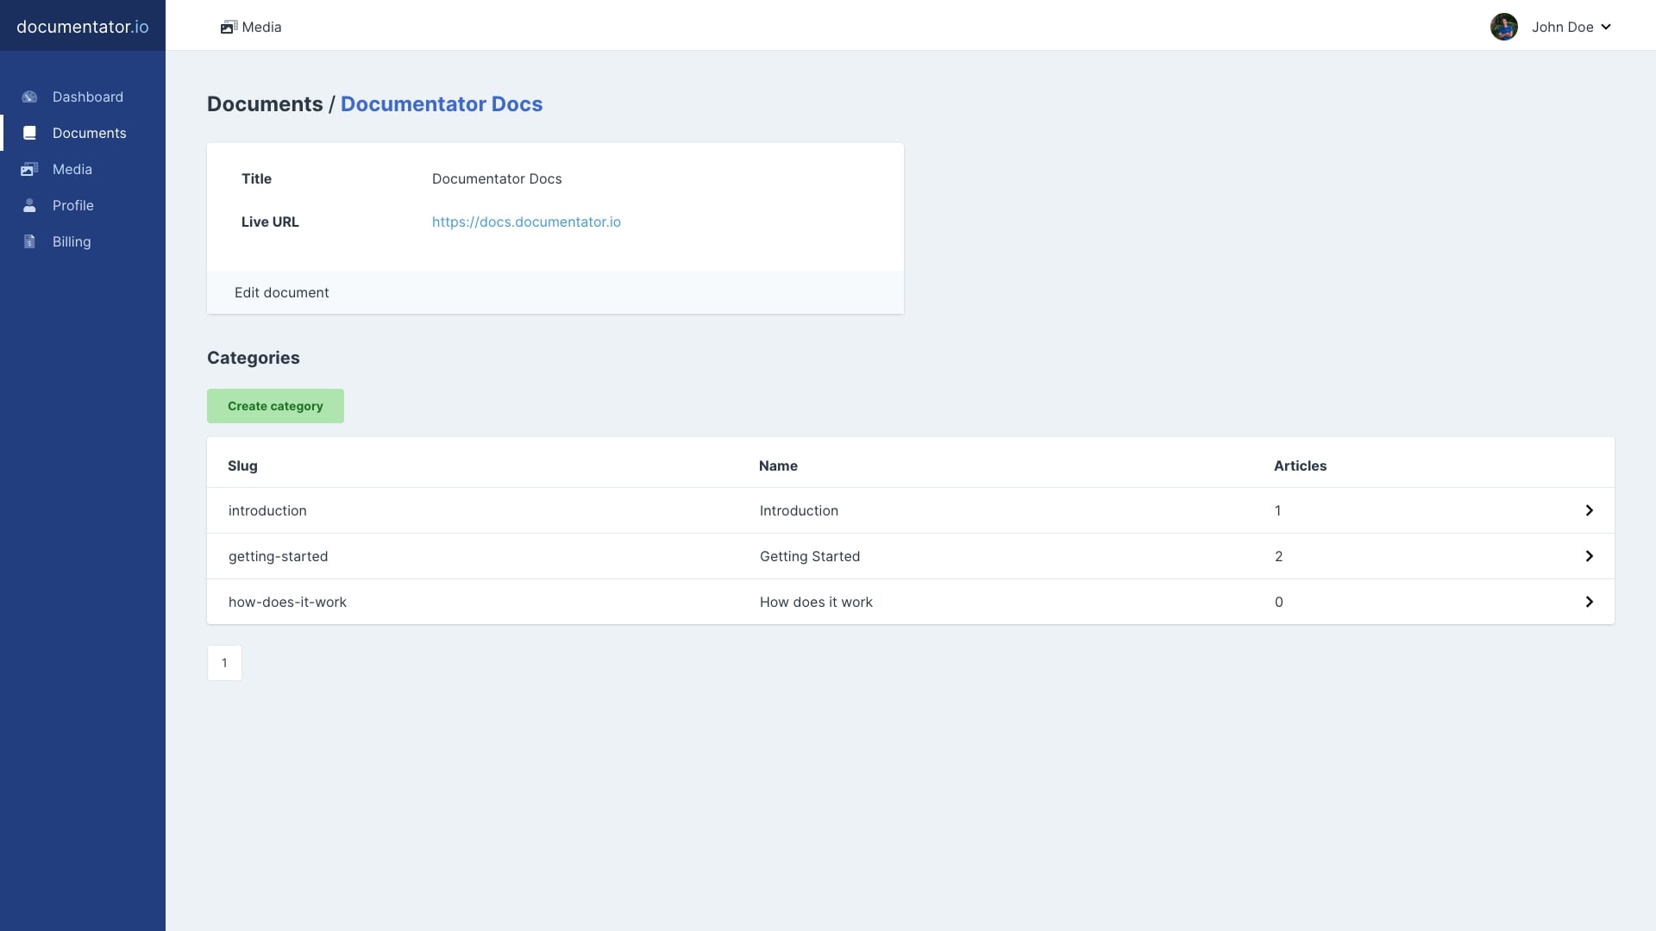Click Documents in the breadcrumb heading
Image resolution: width=1656 pixels, height=931 pixels.
(265, 104)
